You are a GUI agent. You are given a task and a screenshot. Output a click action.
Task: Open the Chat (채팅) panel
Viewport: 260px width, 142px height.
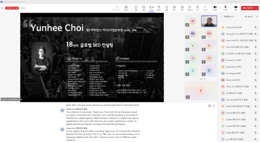136,8
